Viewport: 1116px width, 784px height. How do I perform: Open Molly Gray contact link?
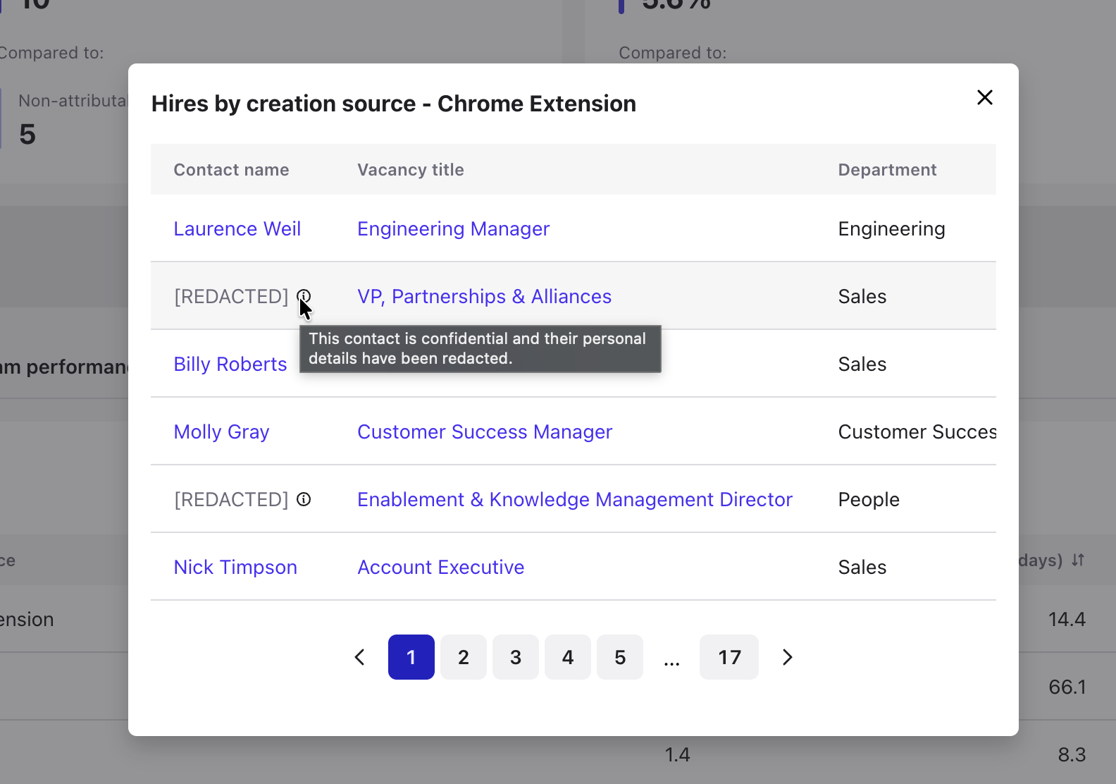pos(221,432)
